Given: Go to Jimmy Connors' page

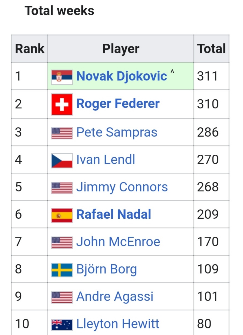Looking at the screenshot, I should (122, 187).
